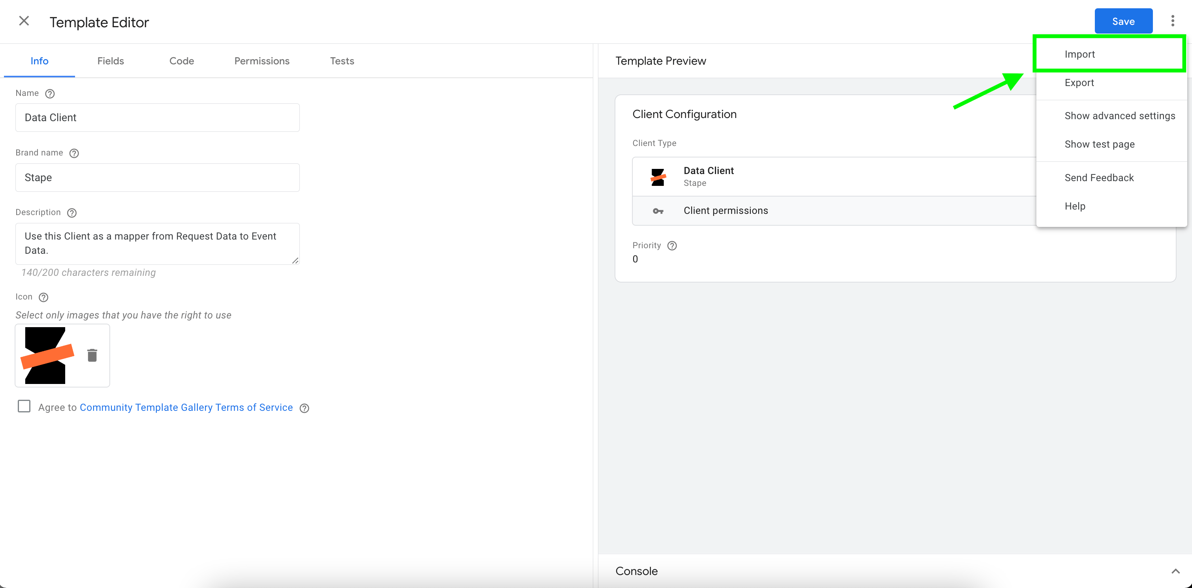Click the Data Client type row
Viewport: 1192px width, 588px height.
pos(834,176)
